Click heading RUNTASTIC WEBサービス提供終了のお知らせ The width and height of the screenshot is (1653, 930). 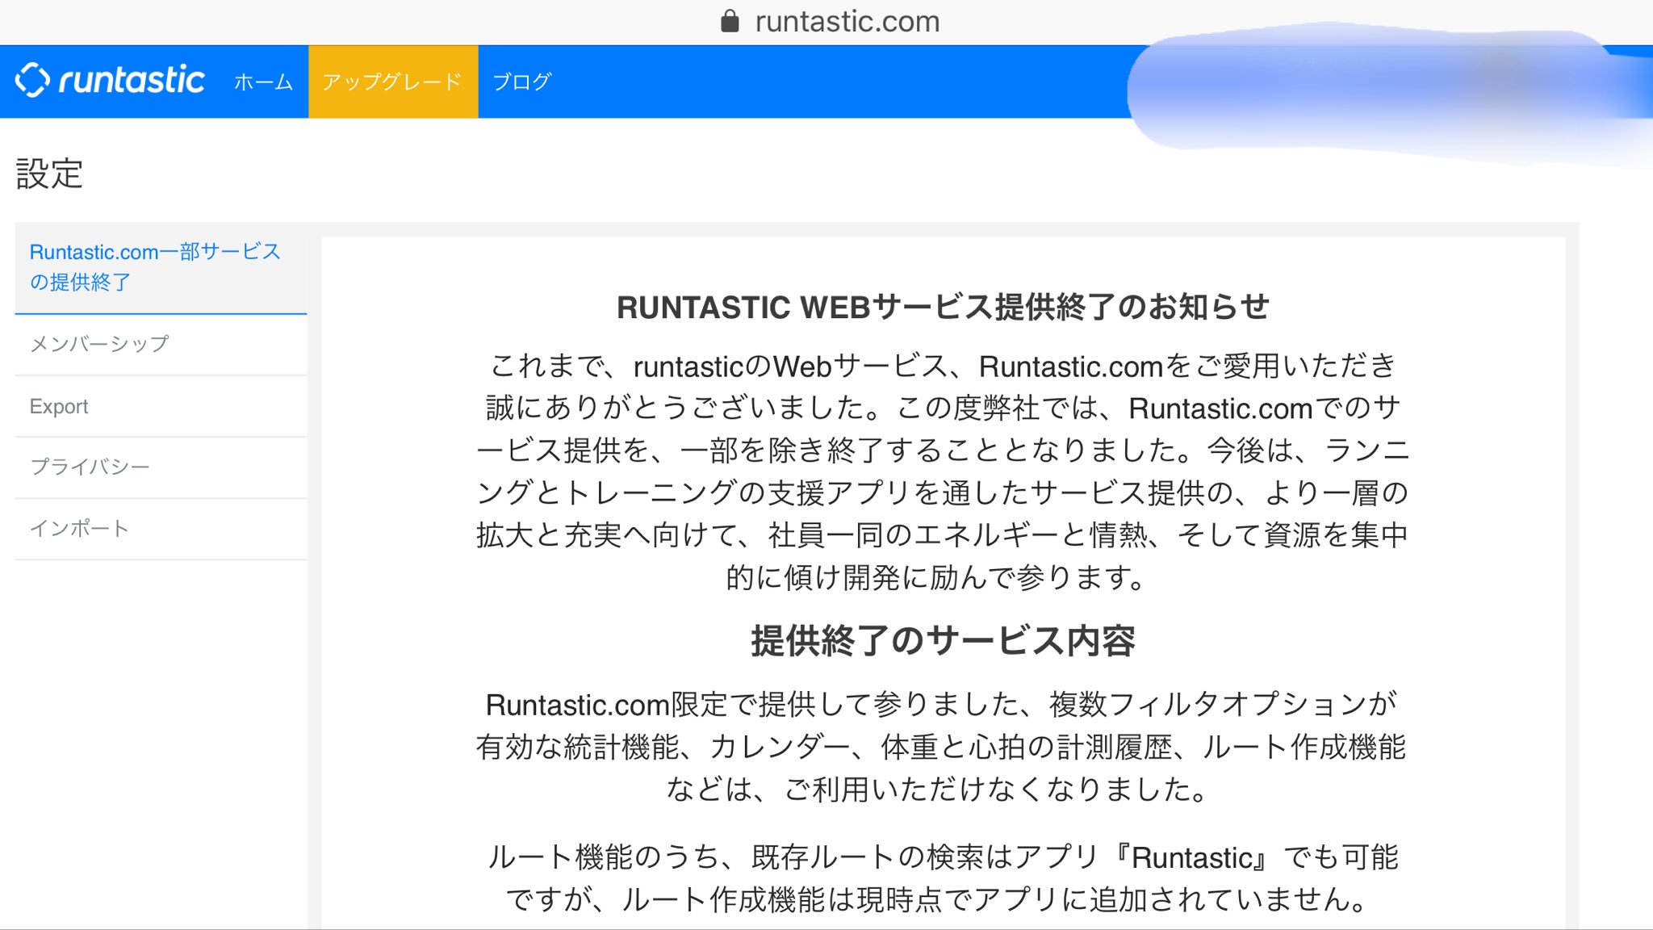(943, 308)
